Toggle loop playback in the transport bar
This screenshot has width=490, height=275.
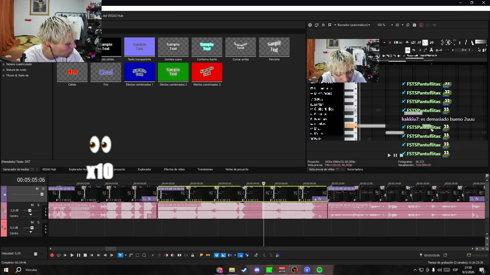[x=59, y=255]
